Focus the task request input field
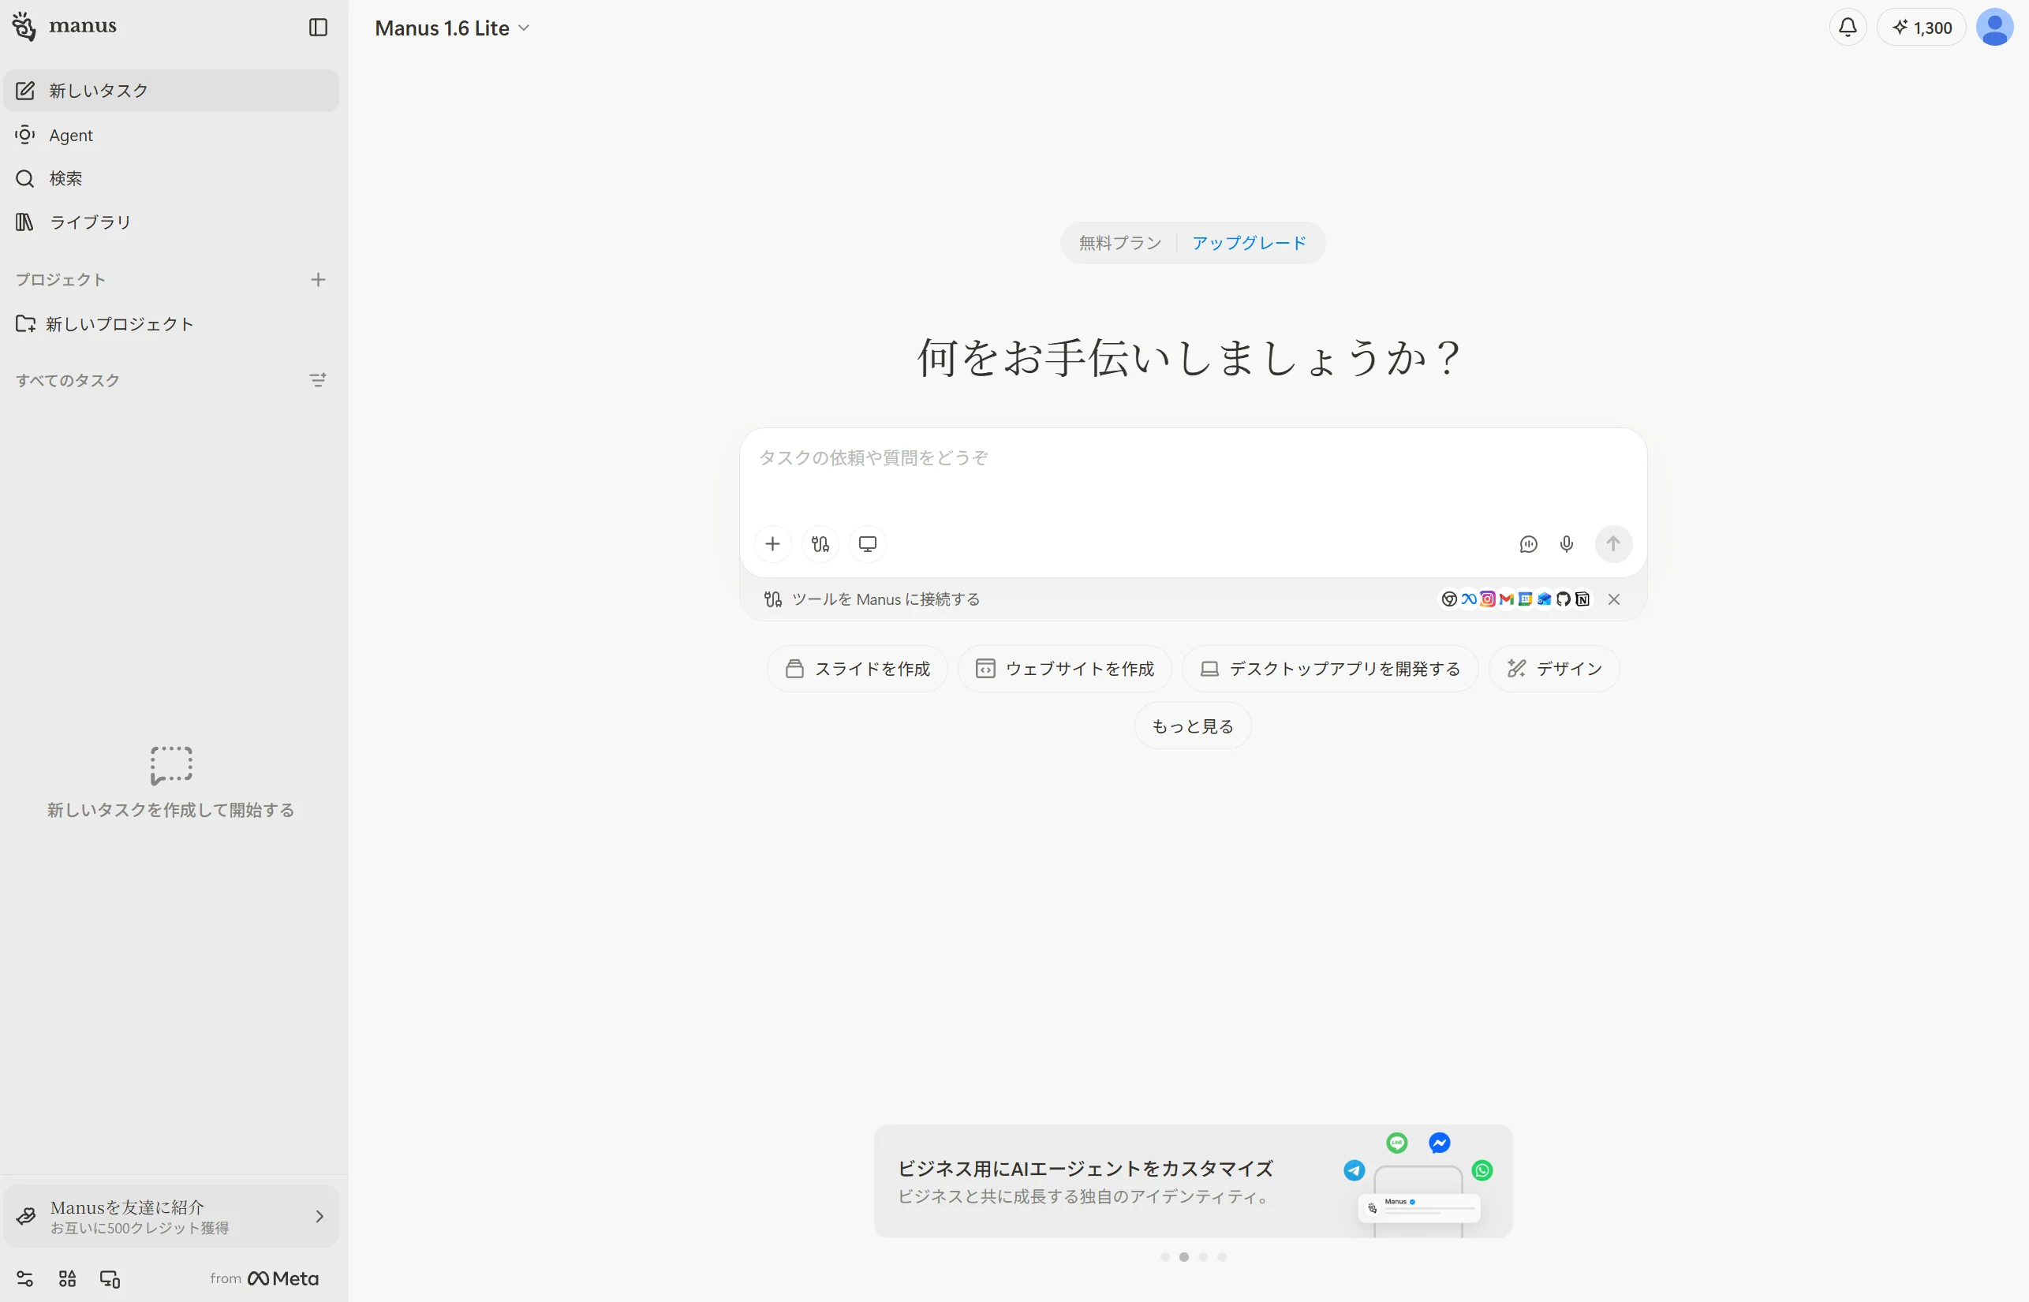This screenshot has width=2029, height=1302. (x=1193, y=473)
